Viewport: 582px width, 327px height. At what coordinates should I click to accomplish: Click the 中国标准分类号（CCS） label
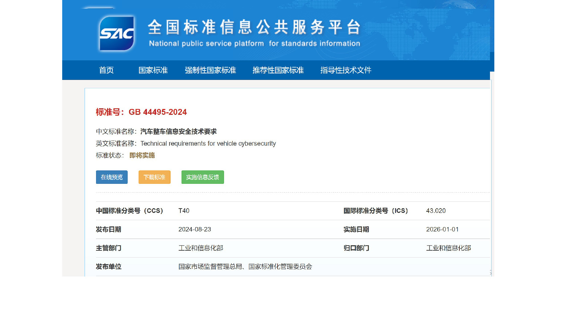[129, 211]
